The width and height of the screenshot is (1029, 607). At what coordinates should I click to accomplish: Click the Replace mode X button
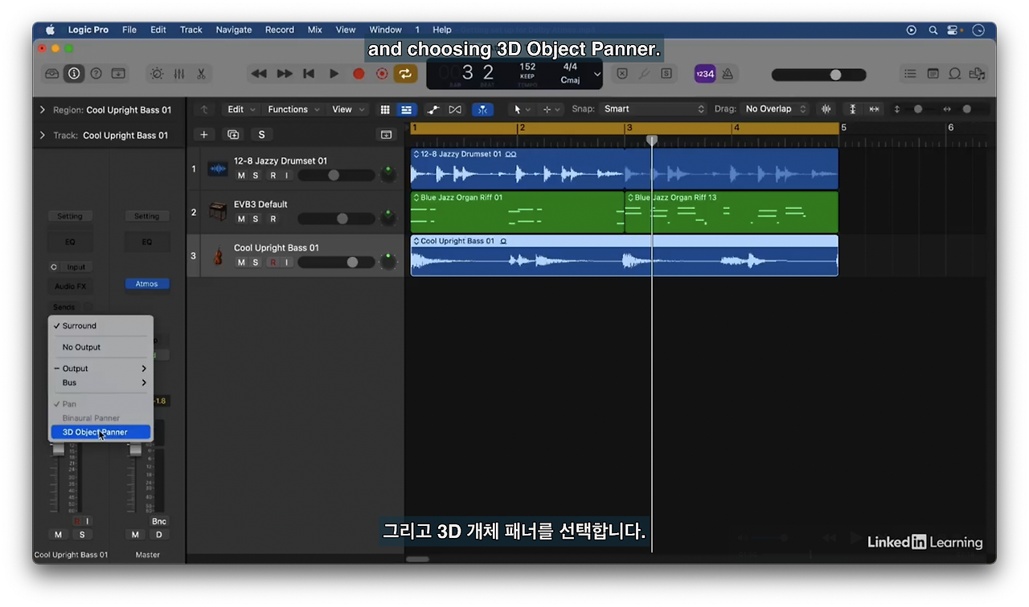(x=621, y=74)
